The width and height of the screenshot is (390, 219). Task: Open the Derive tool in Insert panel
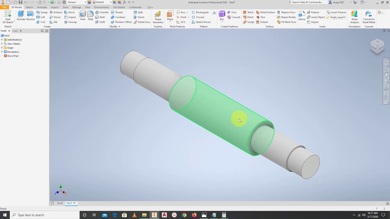click(302, 16)
